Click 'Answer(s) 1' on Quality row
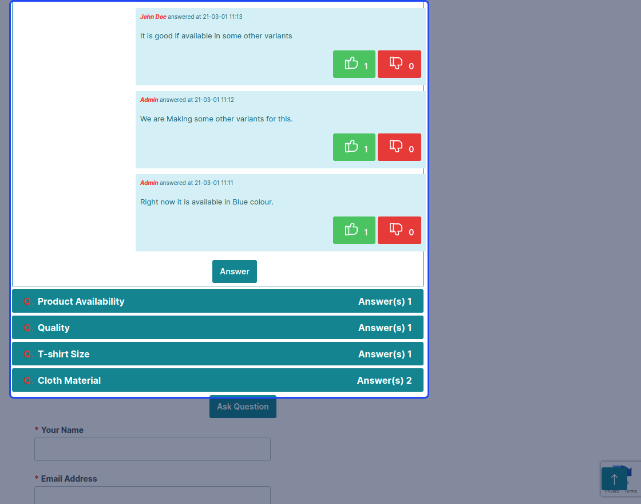 [385, 328]
